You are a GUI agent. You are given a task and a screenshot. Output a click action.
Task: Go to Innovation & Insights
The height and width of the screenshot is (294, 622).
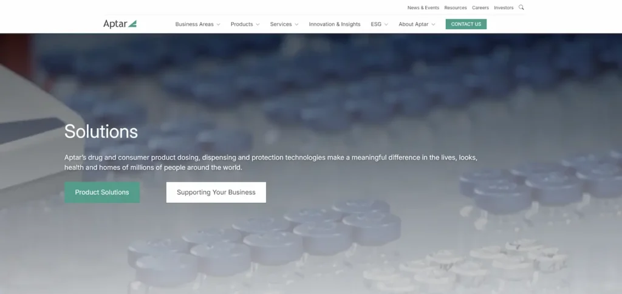pyautogui.click(x=335, y=24)
